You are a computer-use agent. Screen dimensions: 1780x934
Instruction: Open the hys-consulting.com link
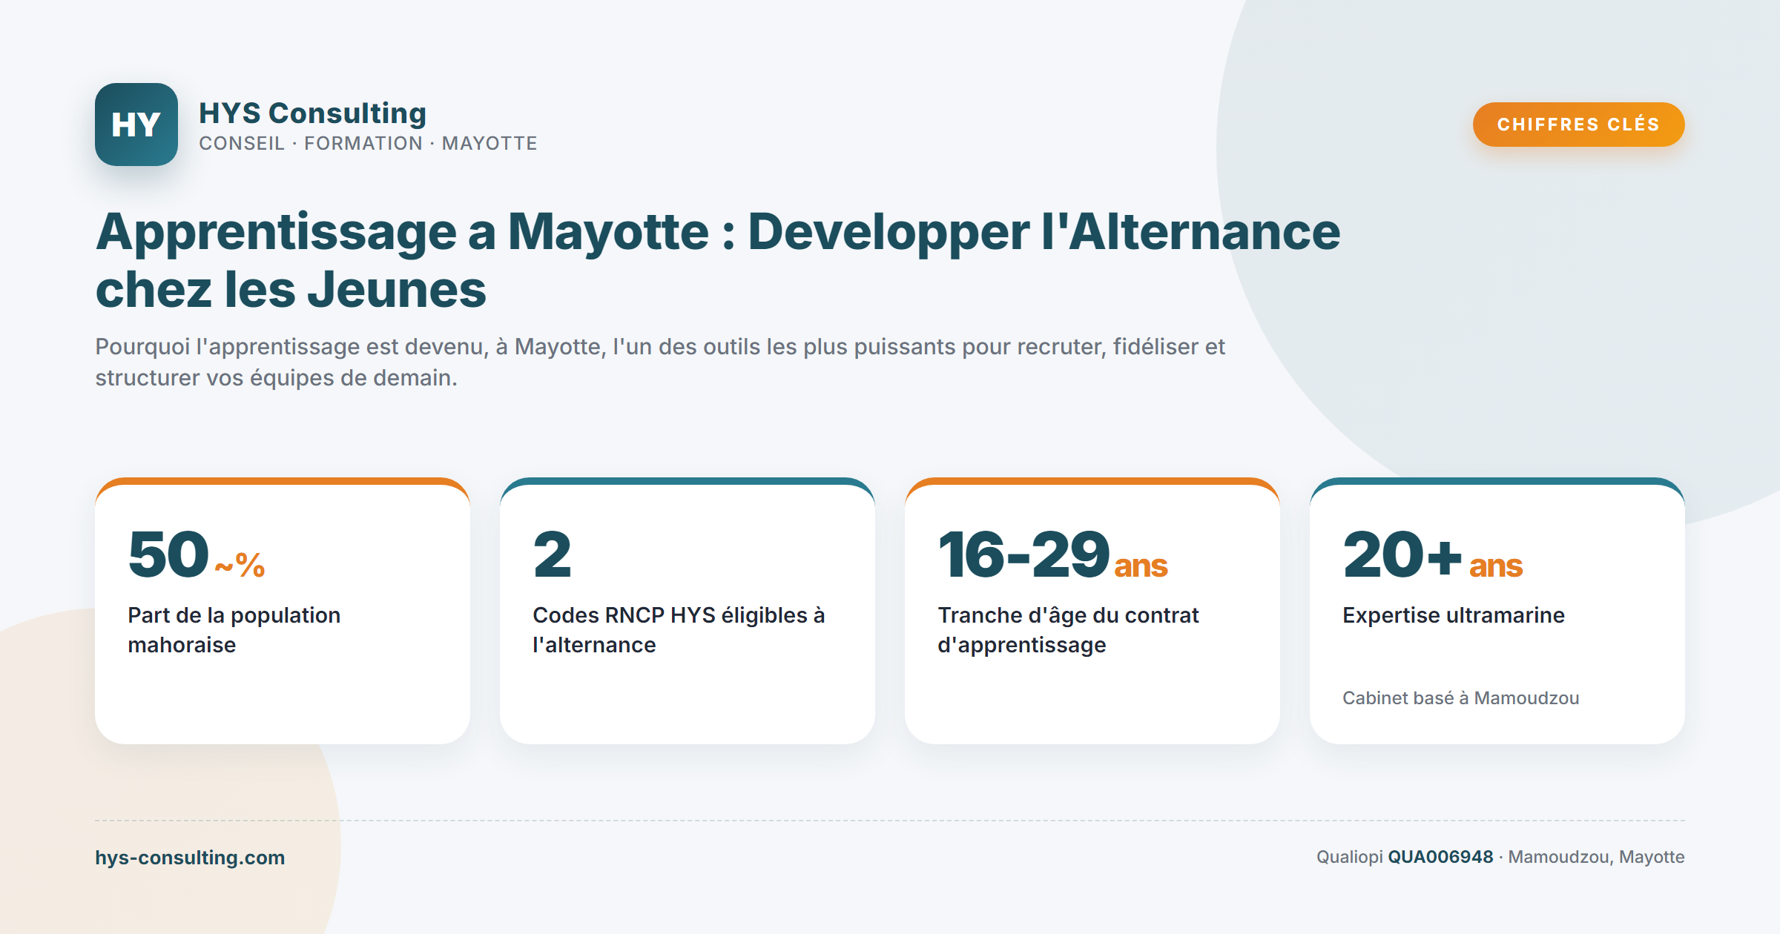[x=190, y=858]
